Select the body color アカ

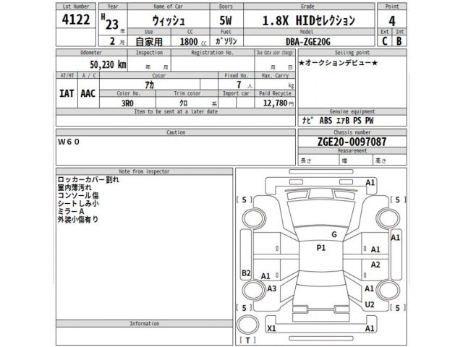(150, 85)
